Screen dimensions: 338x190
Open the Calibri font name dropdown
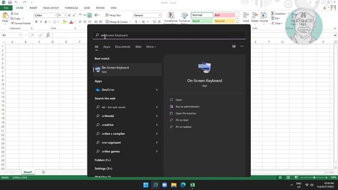(56, 15)
